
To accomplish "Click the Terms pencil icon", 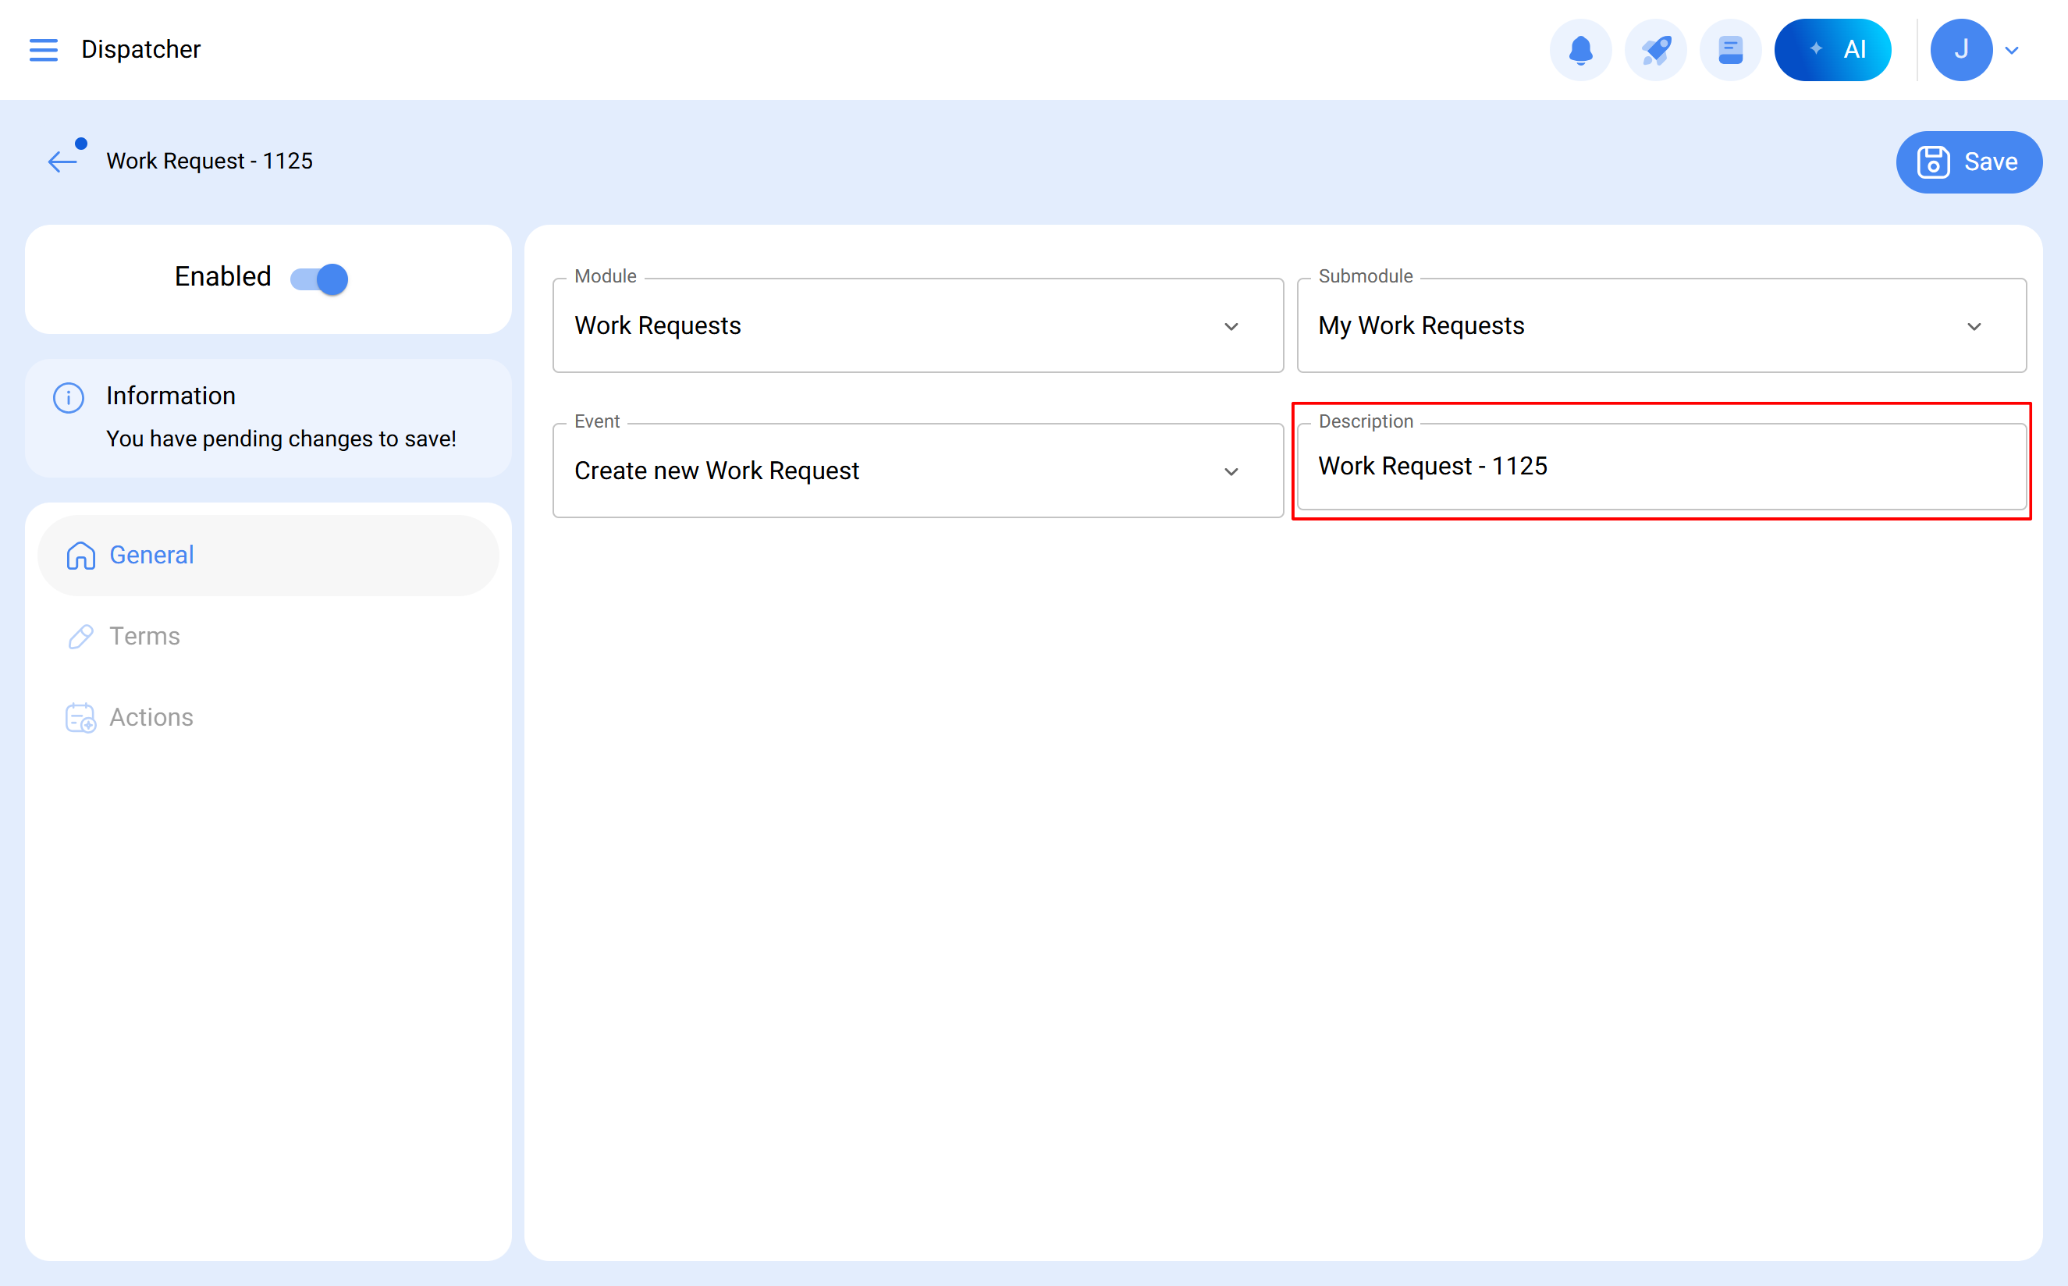I will coord(81,636).
